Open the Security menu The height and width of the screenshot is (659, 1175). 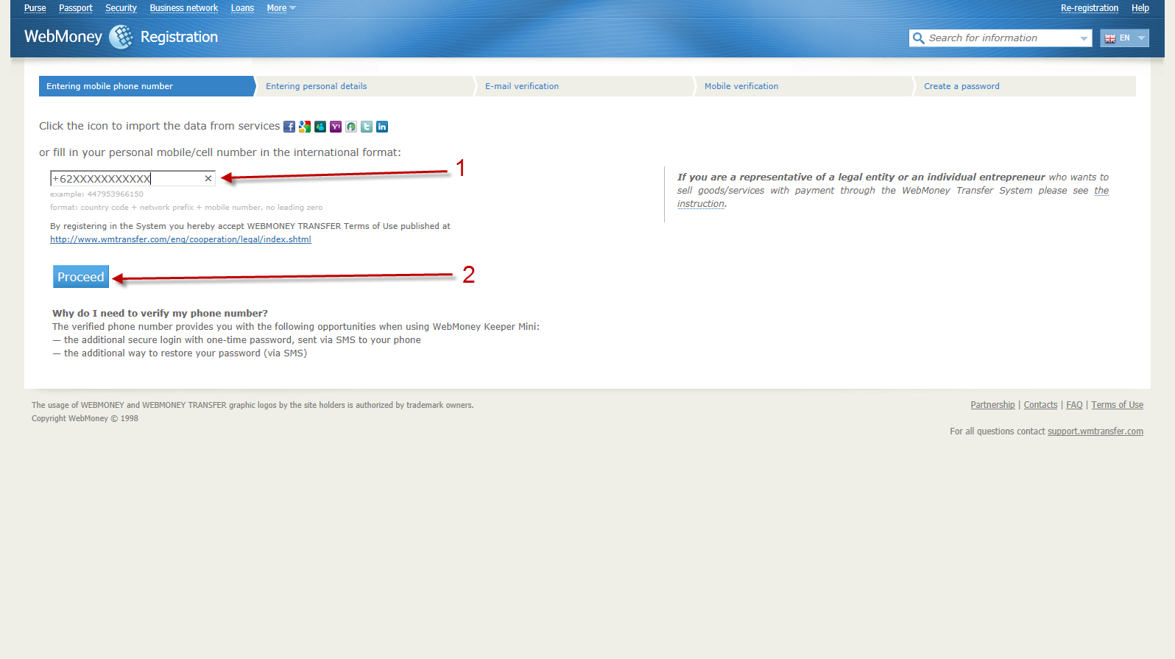click(x=121, y=8)
